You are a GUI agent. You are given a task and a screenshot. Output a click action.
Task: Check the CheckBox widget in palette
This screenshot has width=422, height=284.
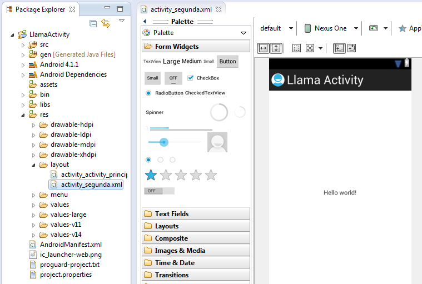[191, 78]
